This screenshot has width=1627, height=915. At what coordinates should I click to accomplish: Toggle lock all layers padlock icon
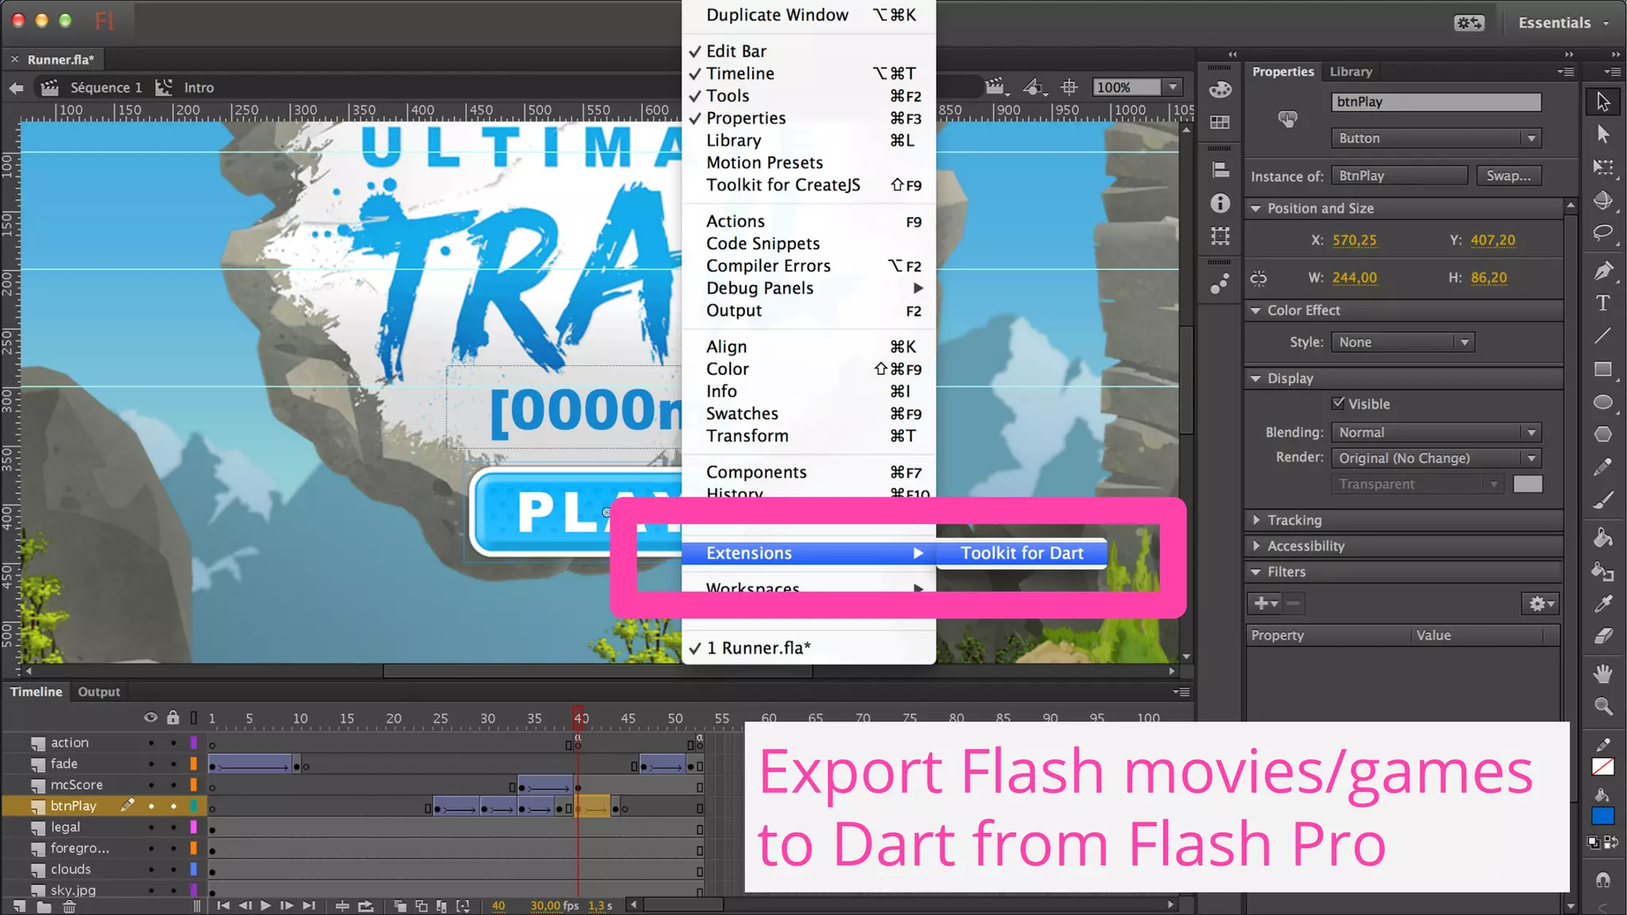[173, 717]
